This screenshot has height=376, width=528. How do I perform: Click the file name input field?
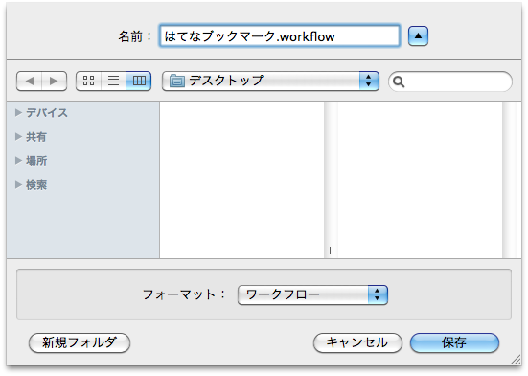pos(280,35)
